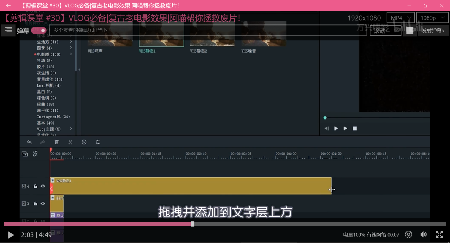Select the 夜生活 (3) category

click(47, 73)
